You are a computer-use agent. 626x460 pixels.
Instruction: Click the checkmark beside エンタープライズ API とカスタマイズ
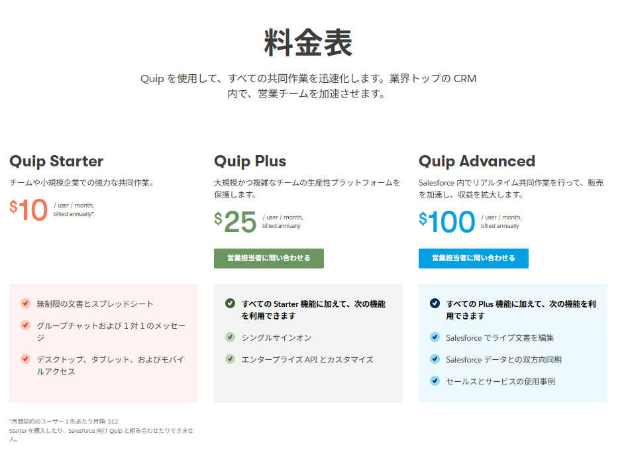230,359
